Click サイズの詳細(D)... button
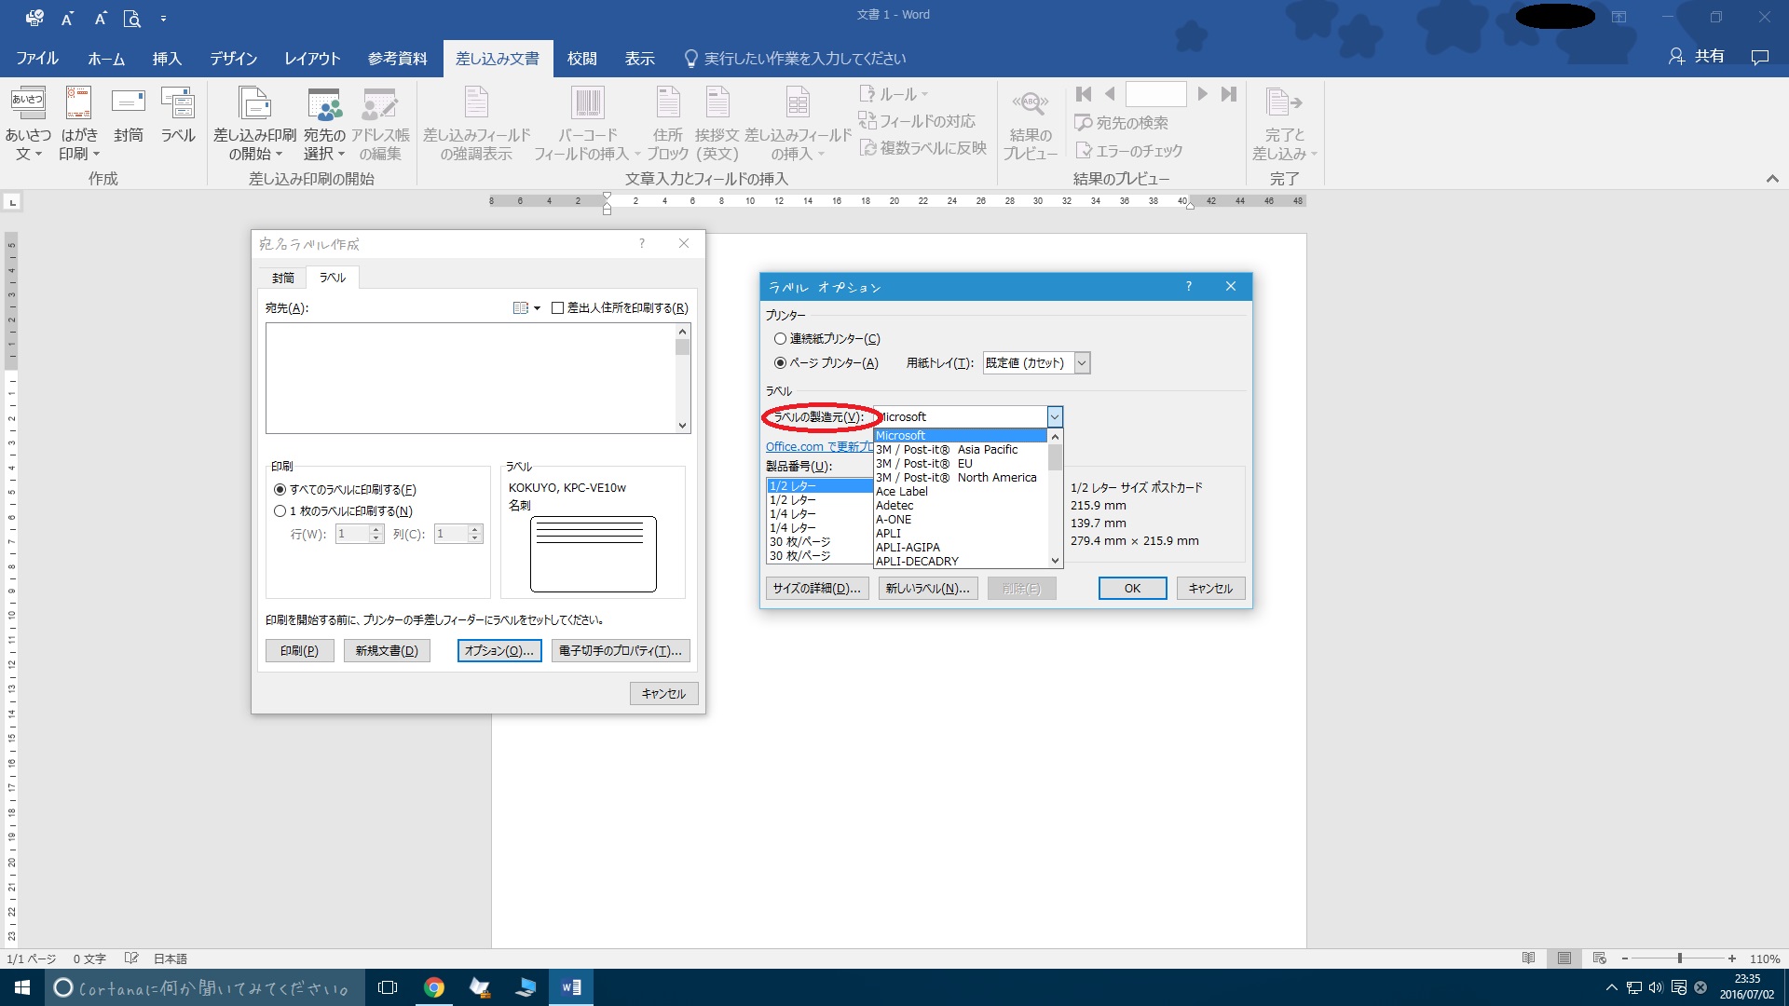1789x1006 pixels. pyautogui.click(x=817, y=589)
